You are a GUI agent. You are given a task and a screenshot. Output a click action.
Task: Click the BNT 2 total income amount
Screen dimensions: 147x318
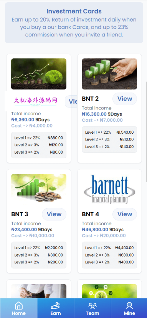(x=94, y=114)
